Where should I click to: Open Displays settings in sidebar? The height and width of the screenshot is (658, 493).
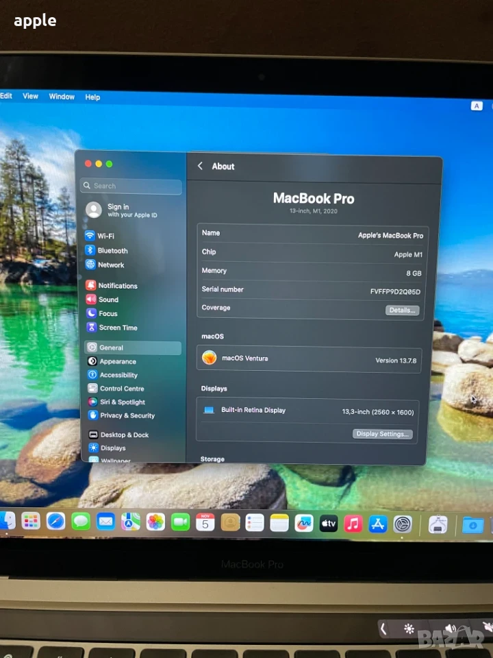click(108, 448)
